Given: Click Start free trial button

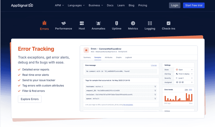Looking at the screenshot, I should (193, 5).
